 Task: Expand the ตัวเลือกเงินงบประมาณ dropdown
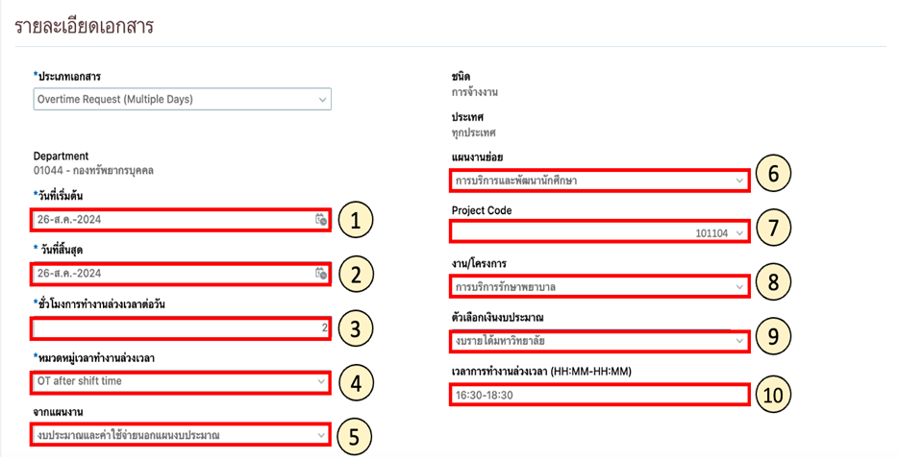(x=738, y=340)
